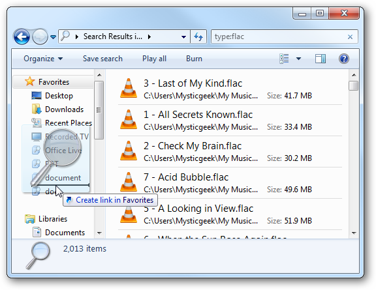Click the Favorites star icon
Screen dimensions: 376x290
30,81
